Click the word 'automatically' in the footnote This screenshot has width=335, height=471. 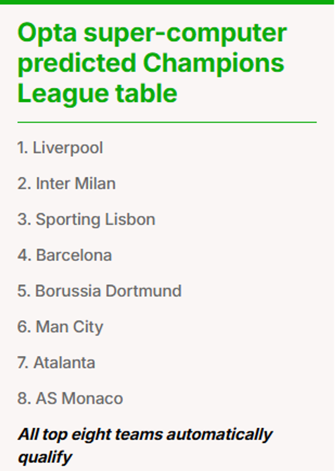click(x=219, y=434)
